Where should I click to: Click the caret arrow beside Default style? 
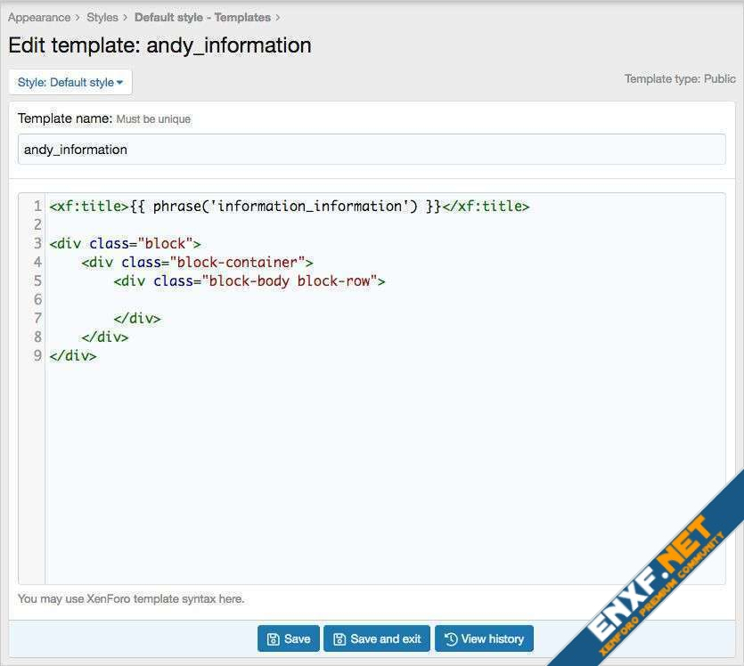click(x=120, y=83)
